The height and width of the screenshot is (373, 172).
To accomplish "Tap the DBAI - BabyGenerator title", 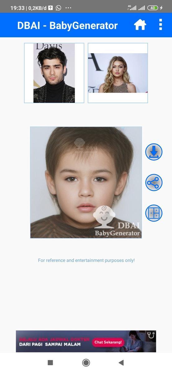I will click(67, 25).
